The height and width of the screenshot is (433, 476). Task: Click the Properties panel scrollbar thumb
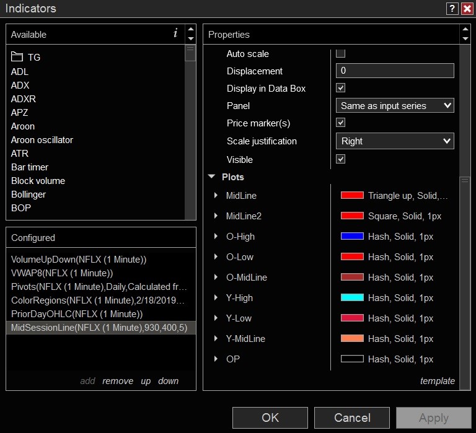[465, 282]
